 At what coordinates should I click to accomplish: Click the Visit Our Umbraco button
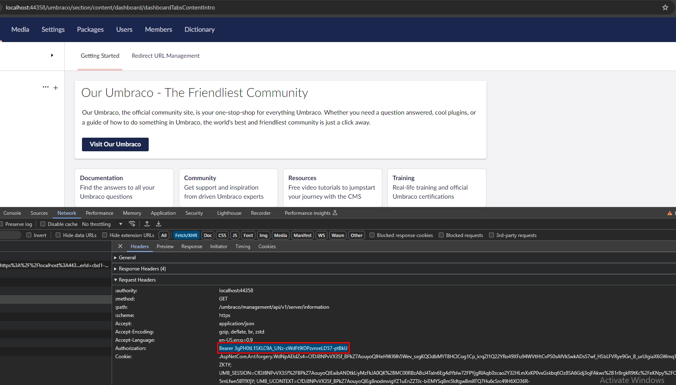coord(115,144)
